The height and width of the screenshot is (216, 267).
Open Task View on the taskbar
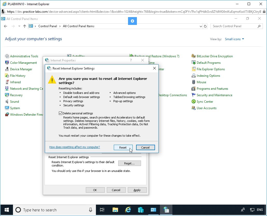(102, 210)
